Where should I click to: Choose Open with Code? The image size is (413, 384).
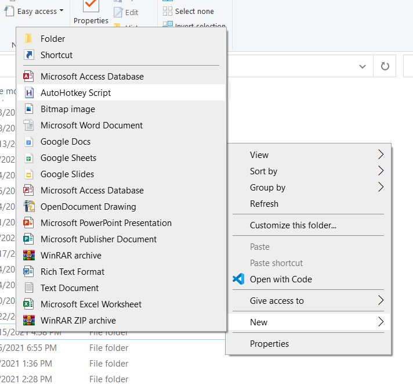tap(308, 279)
